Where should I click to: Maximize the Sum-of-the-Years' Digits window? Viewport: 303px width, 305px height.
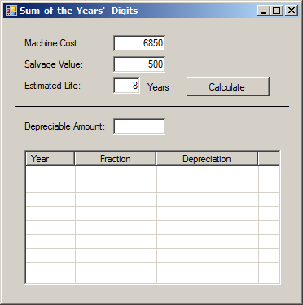click(x=277, y=11)
